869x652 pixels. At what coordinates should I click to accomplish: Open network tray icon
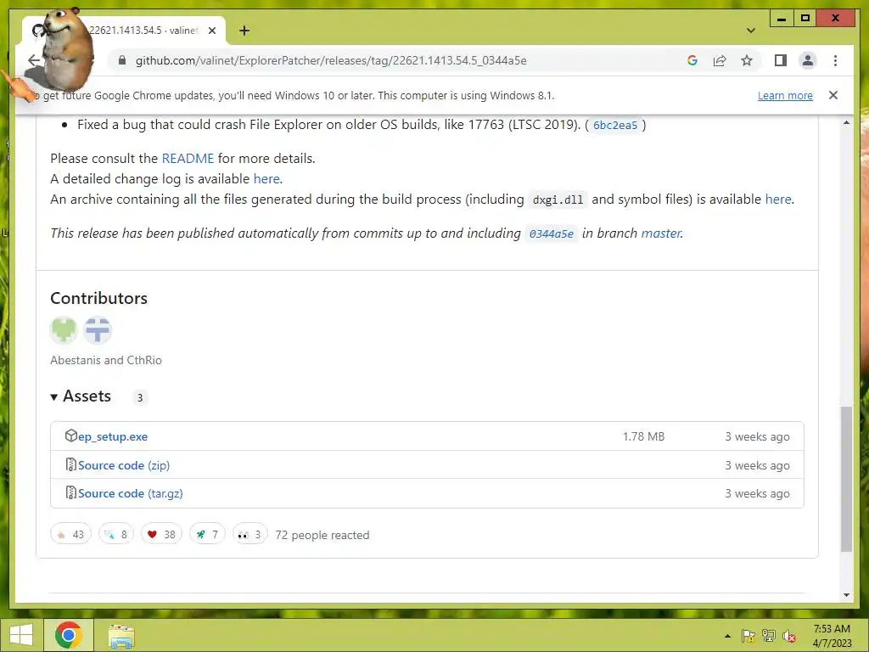(769, 636)
